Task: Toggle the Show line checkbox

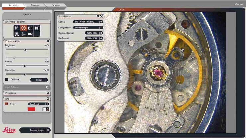Action: [x=6, y=104]
